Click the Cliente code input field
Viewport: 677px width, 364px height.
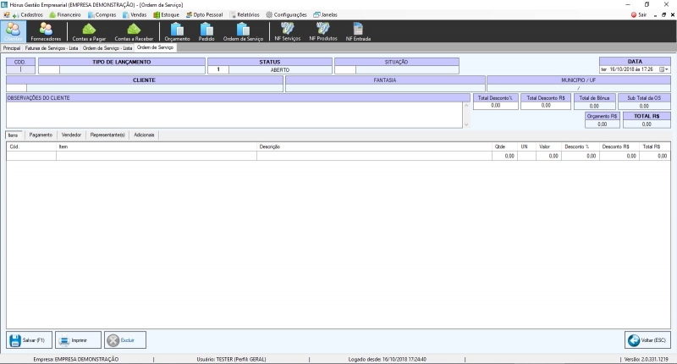pos(16,88)
